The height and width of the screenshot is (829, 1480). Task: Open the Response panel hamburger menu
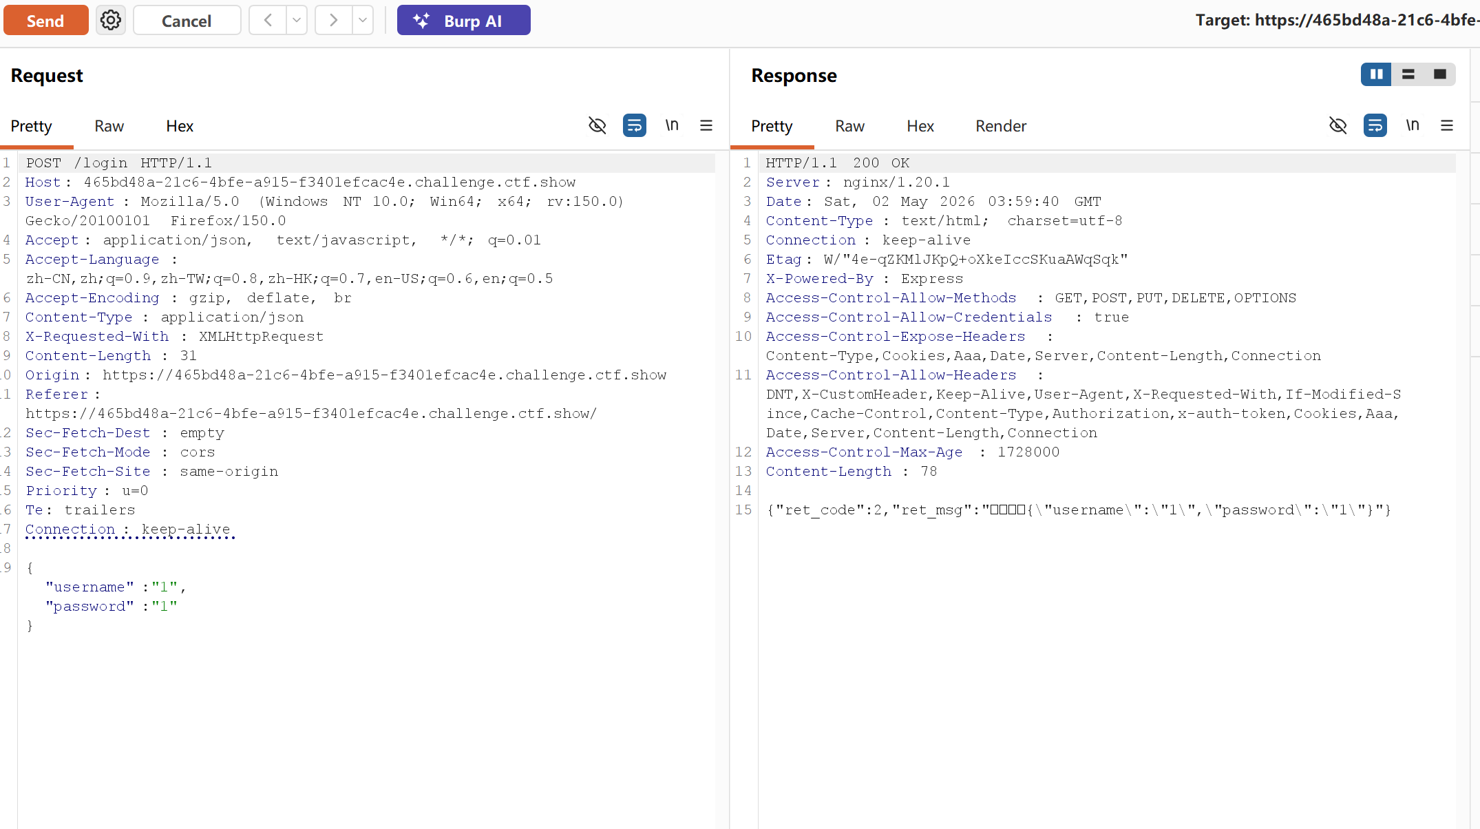pos(1447,125)
